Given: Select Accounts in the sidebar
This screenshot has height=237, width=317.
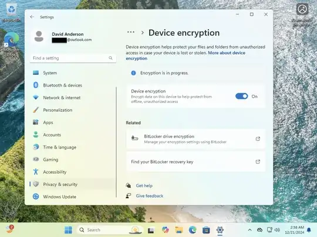Looking at the screenshot, I should (73, 135).
